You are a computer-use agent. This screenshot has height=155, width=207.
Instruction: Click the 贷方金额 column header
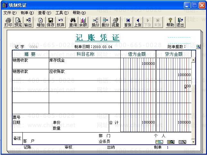pyautogui.click(x=174, y=54)
